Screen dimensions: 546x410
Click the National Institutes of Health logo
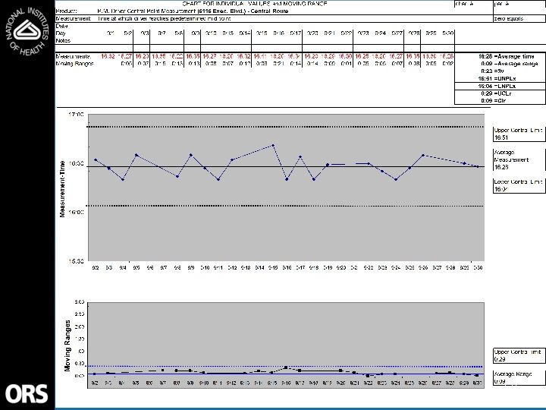(27, 31)
